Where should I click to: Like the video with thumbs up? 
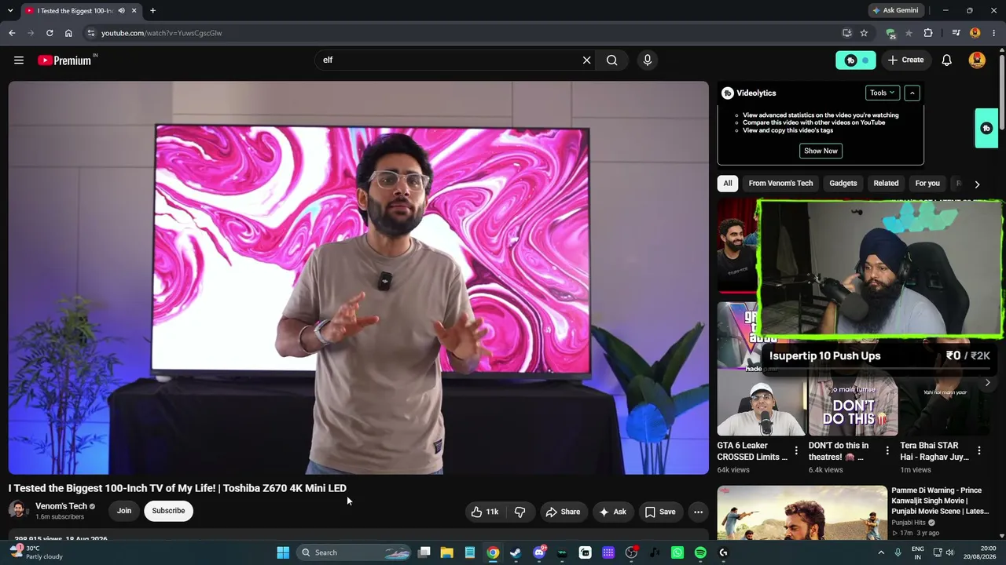click(485, 512)
